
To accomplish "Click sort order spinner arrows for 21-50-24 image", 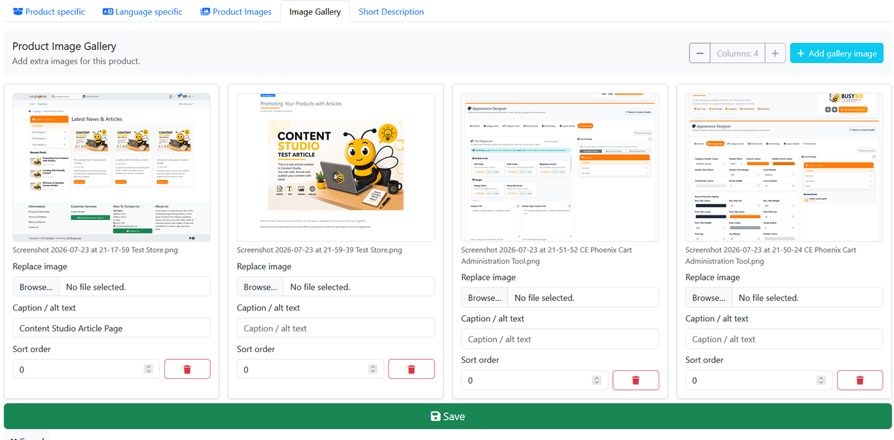I will pos(821,380).
